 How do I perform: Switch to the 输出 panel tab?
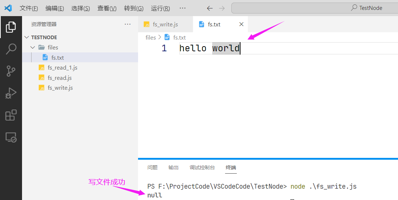point(173,167)
